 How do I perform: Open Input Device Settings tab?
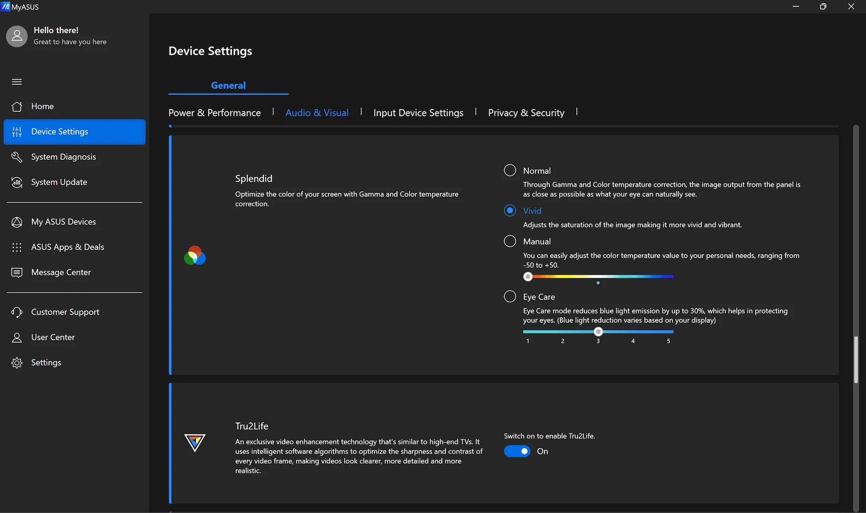(x=418, y=113)
